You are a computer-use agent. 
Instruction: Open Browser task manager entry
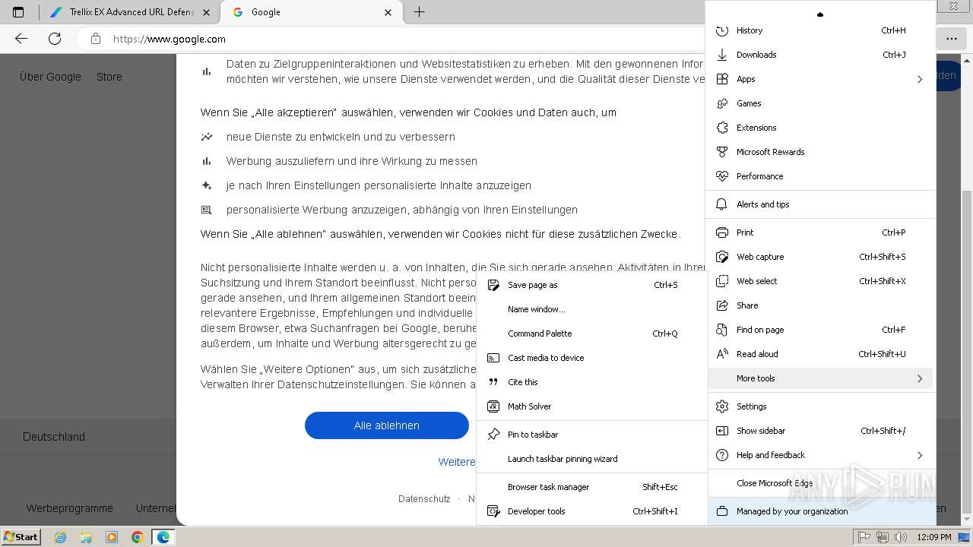pos(591,487)
